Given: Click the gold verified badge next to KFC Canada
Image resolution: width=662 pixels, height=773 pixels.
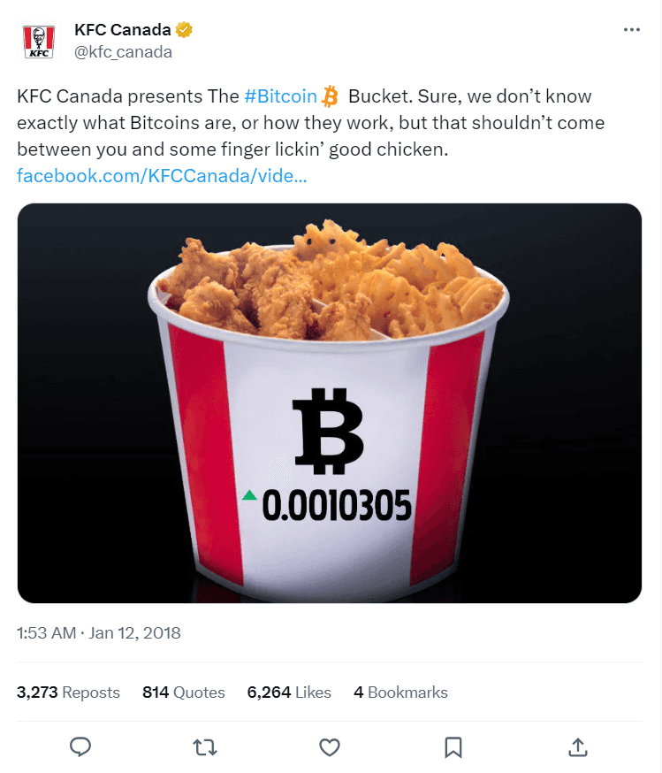Looking at the screenshot, I should click(183, 28).
